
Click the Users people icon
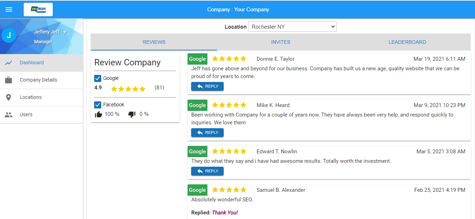pos(9,115)
